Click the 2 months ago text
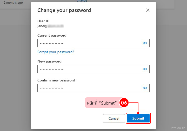 point(13,3)
